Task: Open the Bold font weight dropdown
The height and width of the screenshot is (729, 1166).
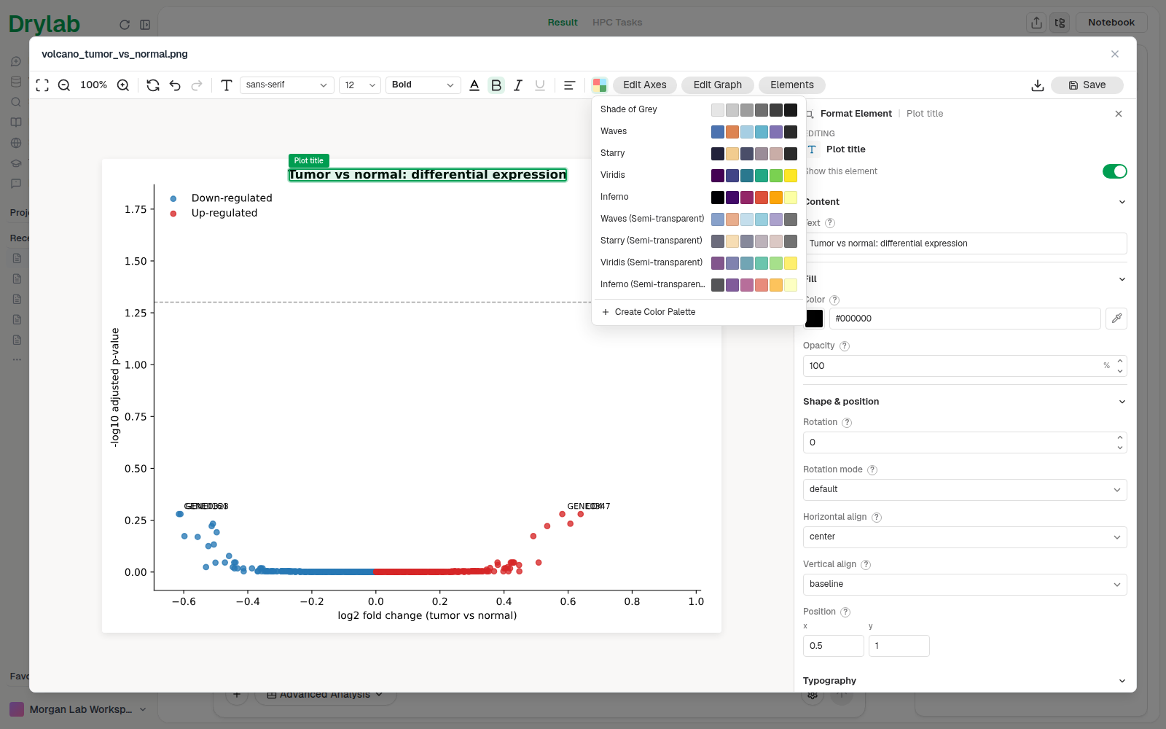Action: click(423, 85)
